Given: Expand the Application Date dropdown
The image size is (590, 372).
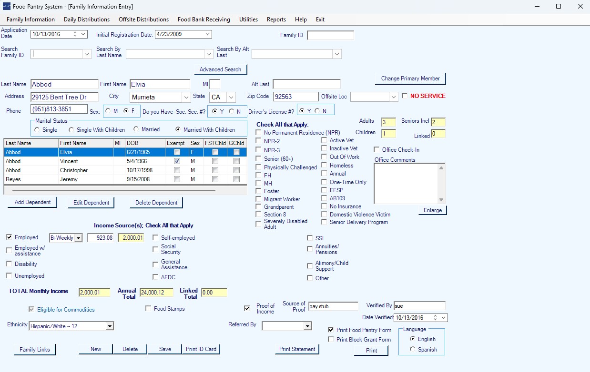Looking at the screenshot, I should [x=84, y=34].
